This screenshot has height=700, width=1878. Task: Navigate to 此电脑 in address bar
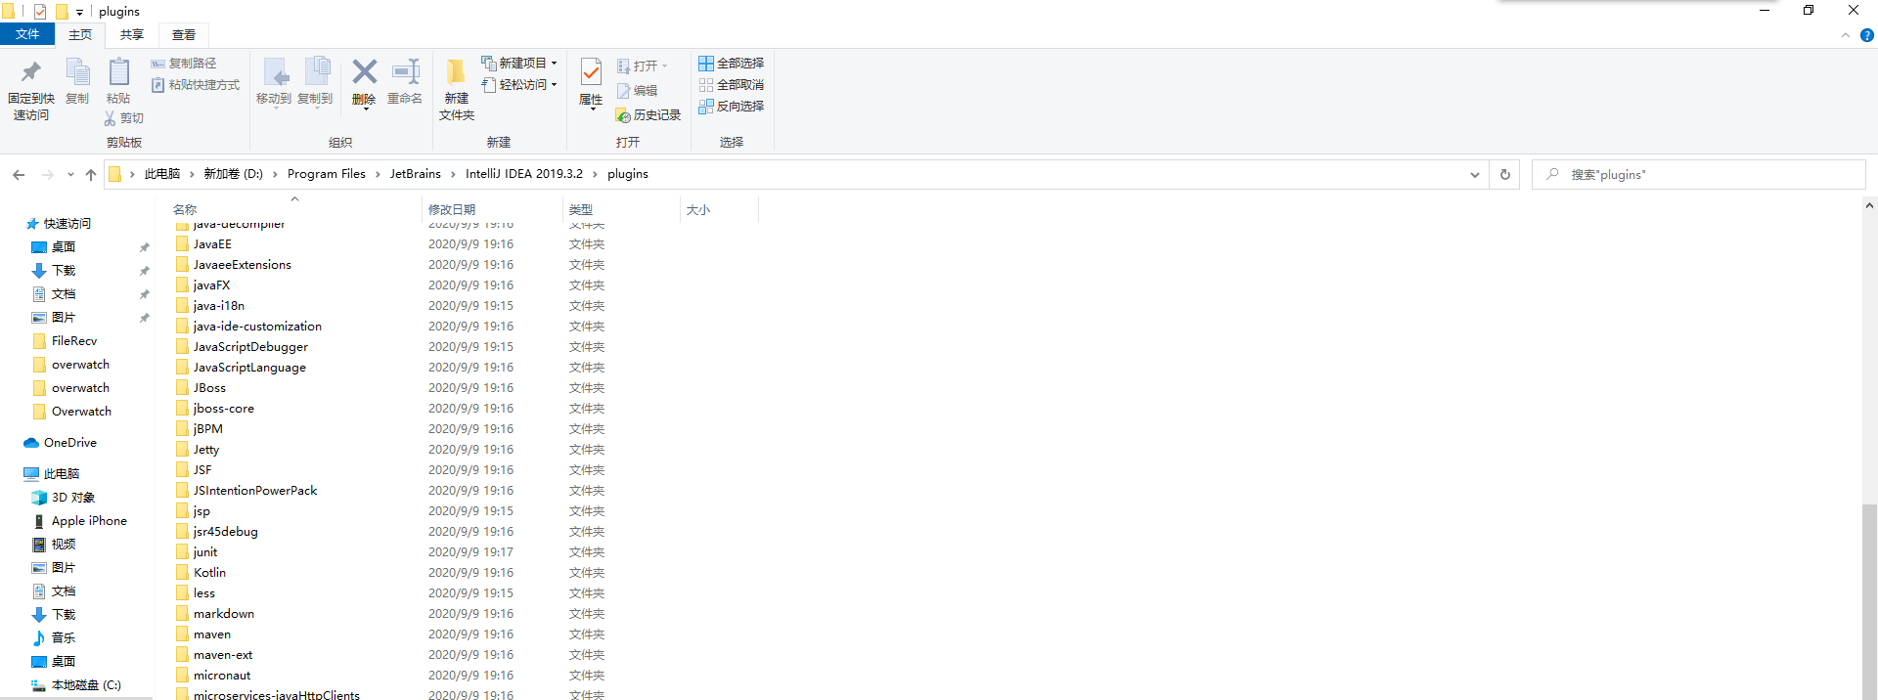tap(162, 174)
